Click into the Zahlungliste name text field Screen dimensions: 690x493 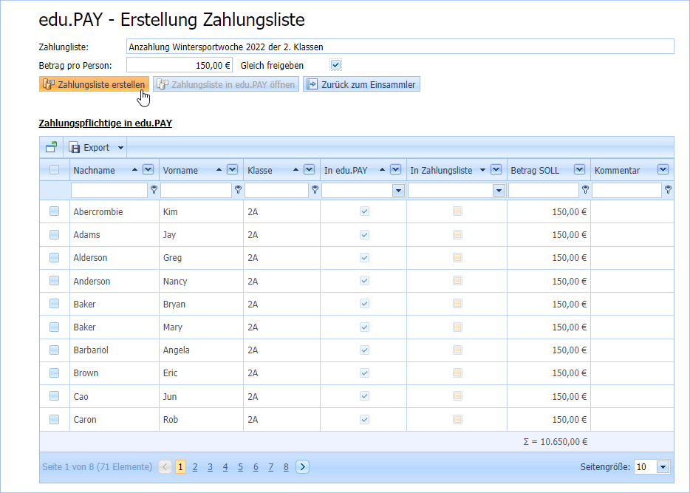(400, 47)
